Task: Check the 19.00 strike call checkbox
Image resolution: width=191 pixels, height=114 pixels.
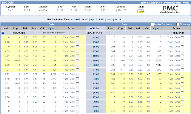Action: coord(77,61)
